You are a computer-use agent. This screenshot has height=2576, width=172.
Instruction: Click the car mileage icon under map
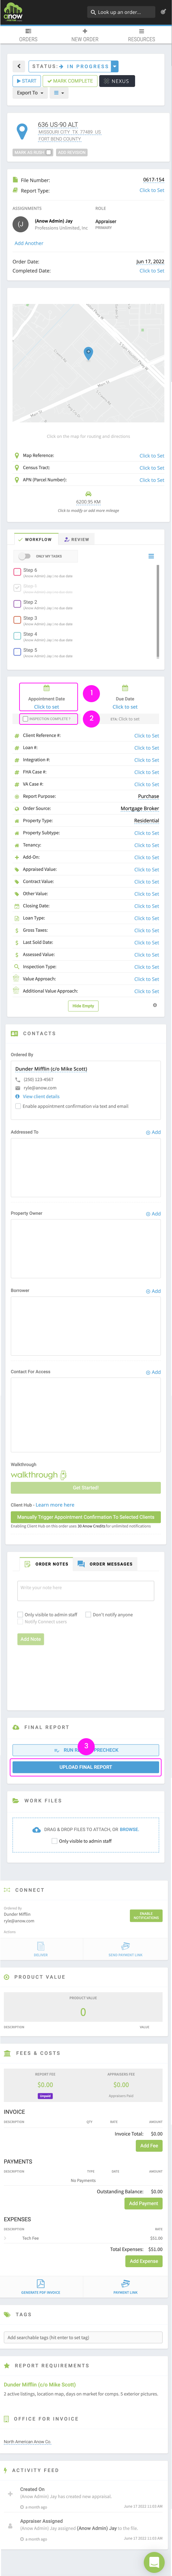[88, 494]
